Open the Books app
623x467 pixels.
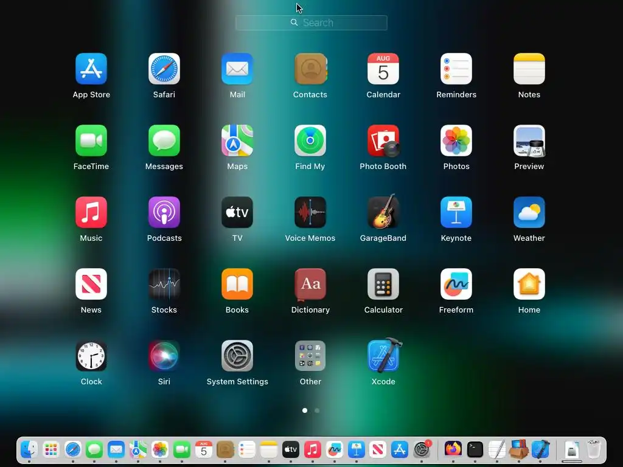(237, 284)
